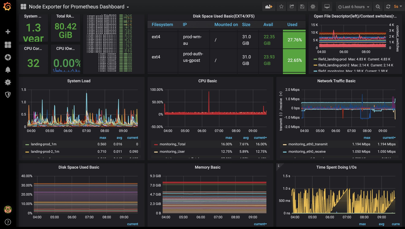
Task: Open the Explore compass icon
Action: (x=8, y=57)
